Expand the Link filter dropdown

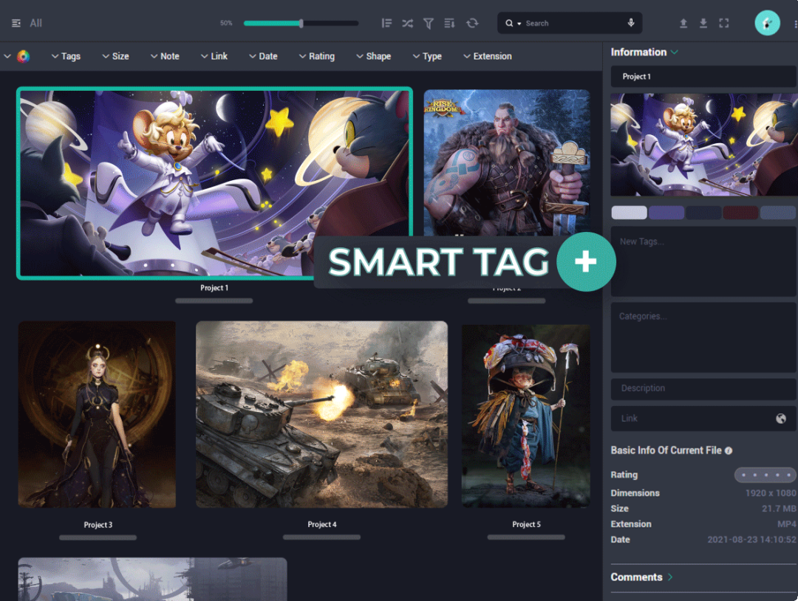pyautogui.click(x=214, y=56)
